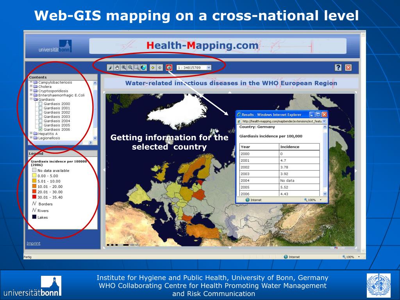Expand the Cholera tree node
Viewport: 400px width, 300px height.
[31, 86]
